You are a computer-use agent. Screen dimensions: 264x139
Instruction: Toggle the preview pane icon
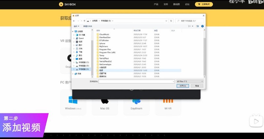point(197,26)
